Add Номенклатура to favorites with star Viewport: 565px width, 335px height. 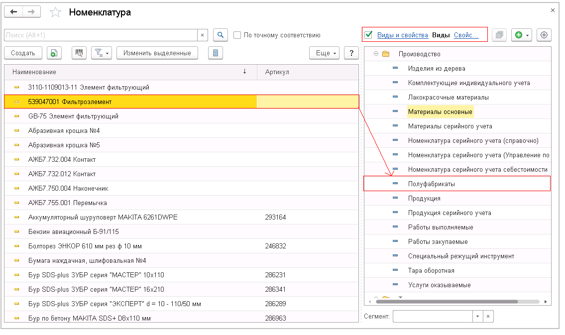click(x=55, y=12)
